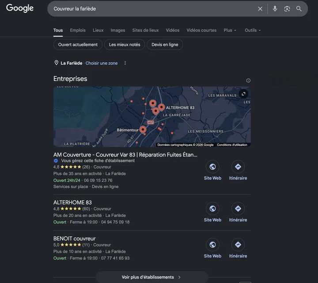The width and height of the screenshot is (318, 283).
Task: Open the Sites de lieux tab
Action: pyautogui.click(x=145, y=30)
